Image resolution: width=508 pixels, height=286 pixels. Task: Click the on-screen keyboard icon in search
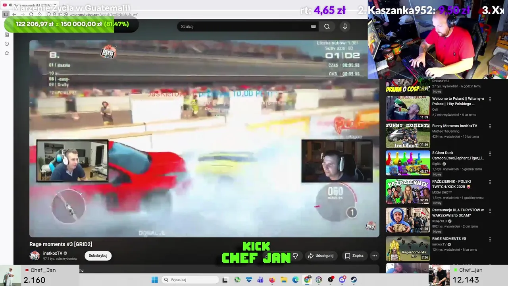coord(314,27)
